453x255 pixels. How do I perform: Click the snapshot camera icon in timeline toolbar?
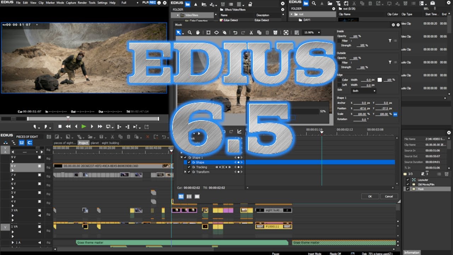tap(49, 137)
